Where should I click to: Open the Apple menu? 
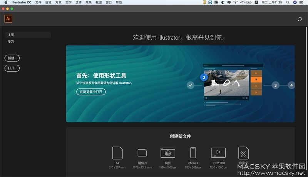[x=6, y=2]
